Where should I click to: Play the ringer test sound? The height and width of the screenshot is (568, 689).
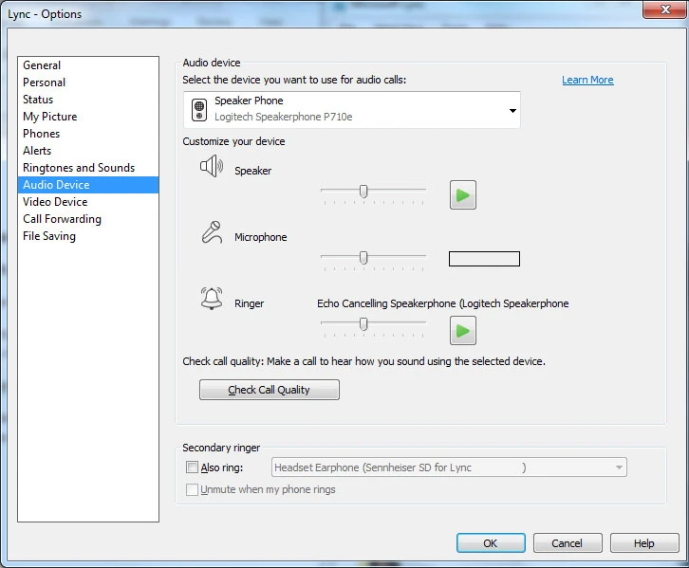[x=462, y=331]
